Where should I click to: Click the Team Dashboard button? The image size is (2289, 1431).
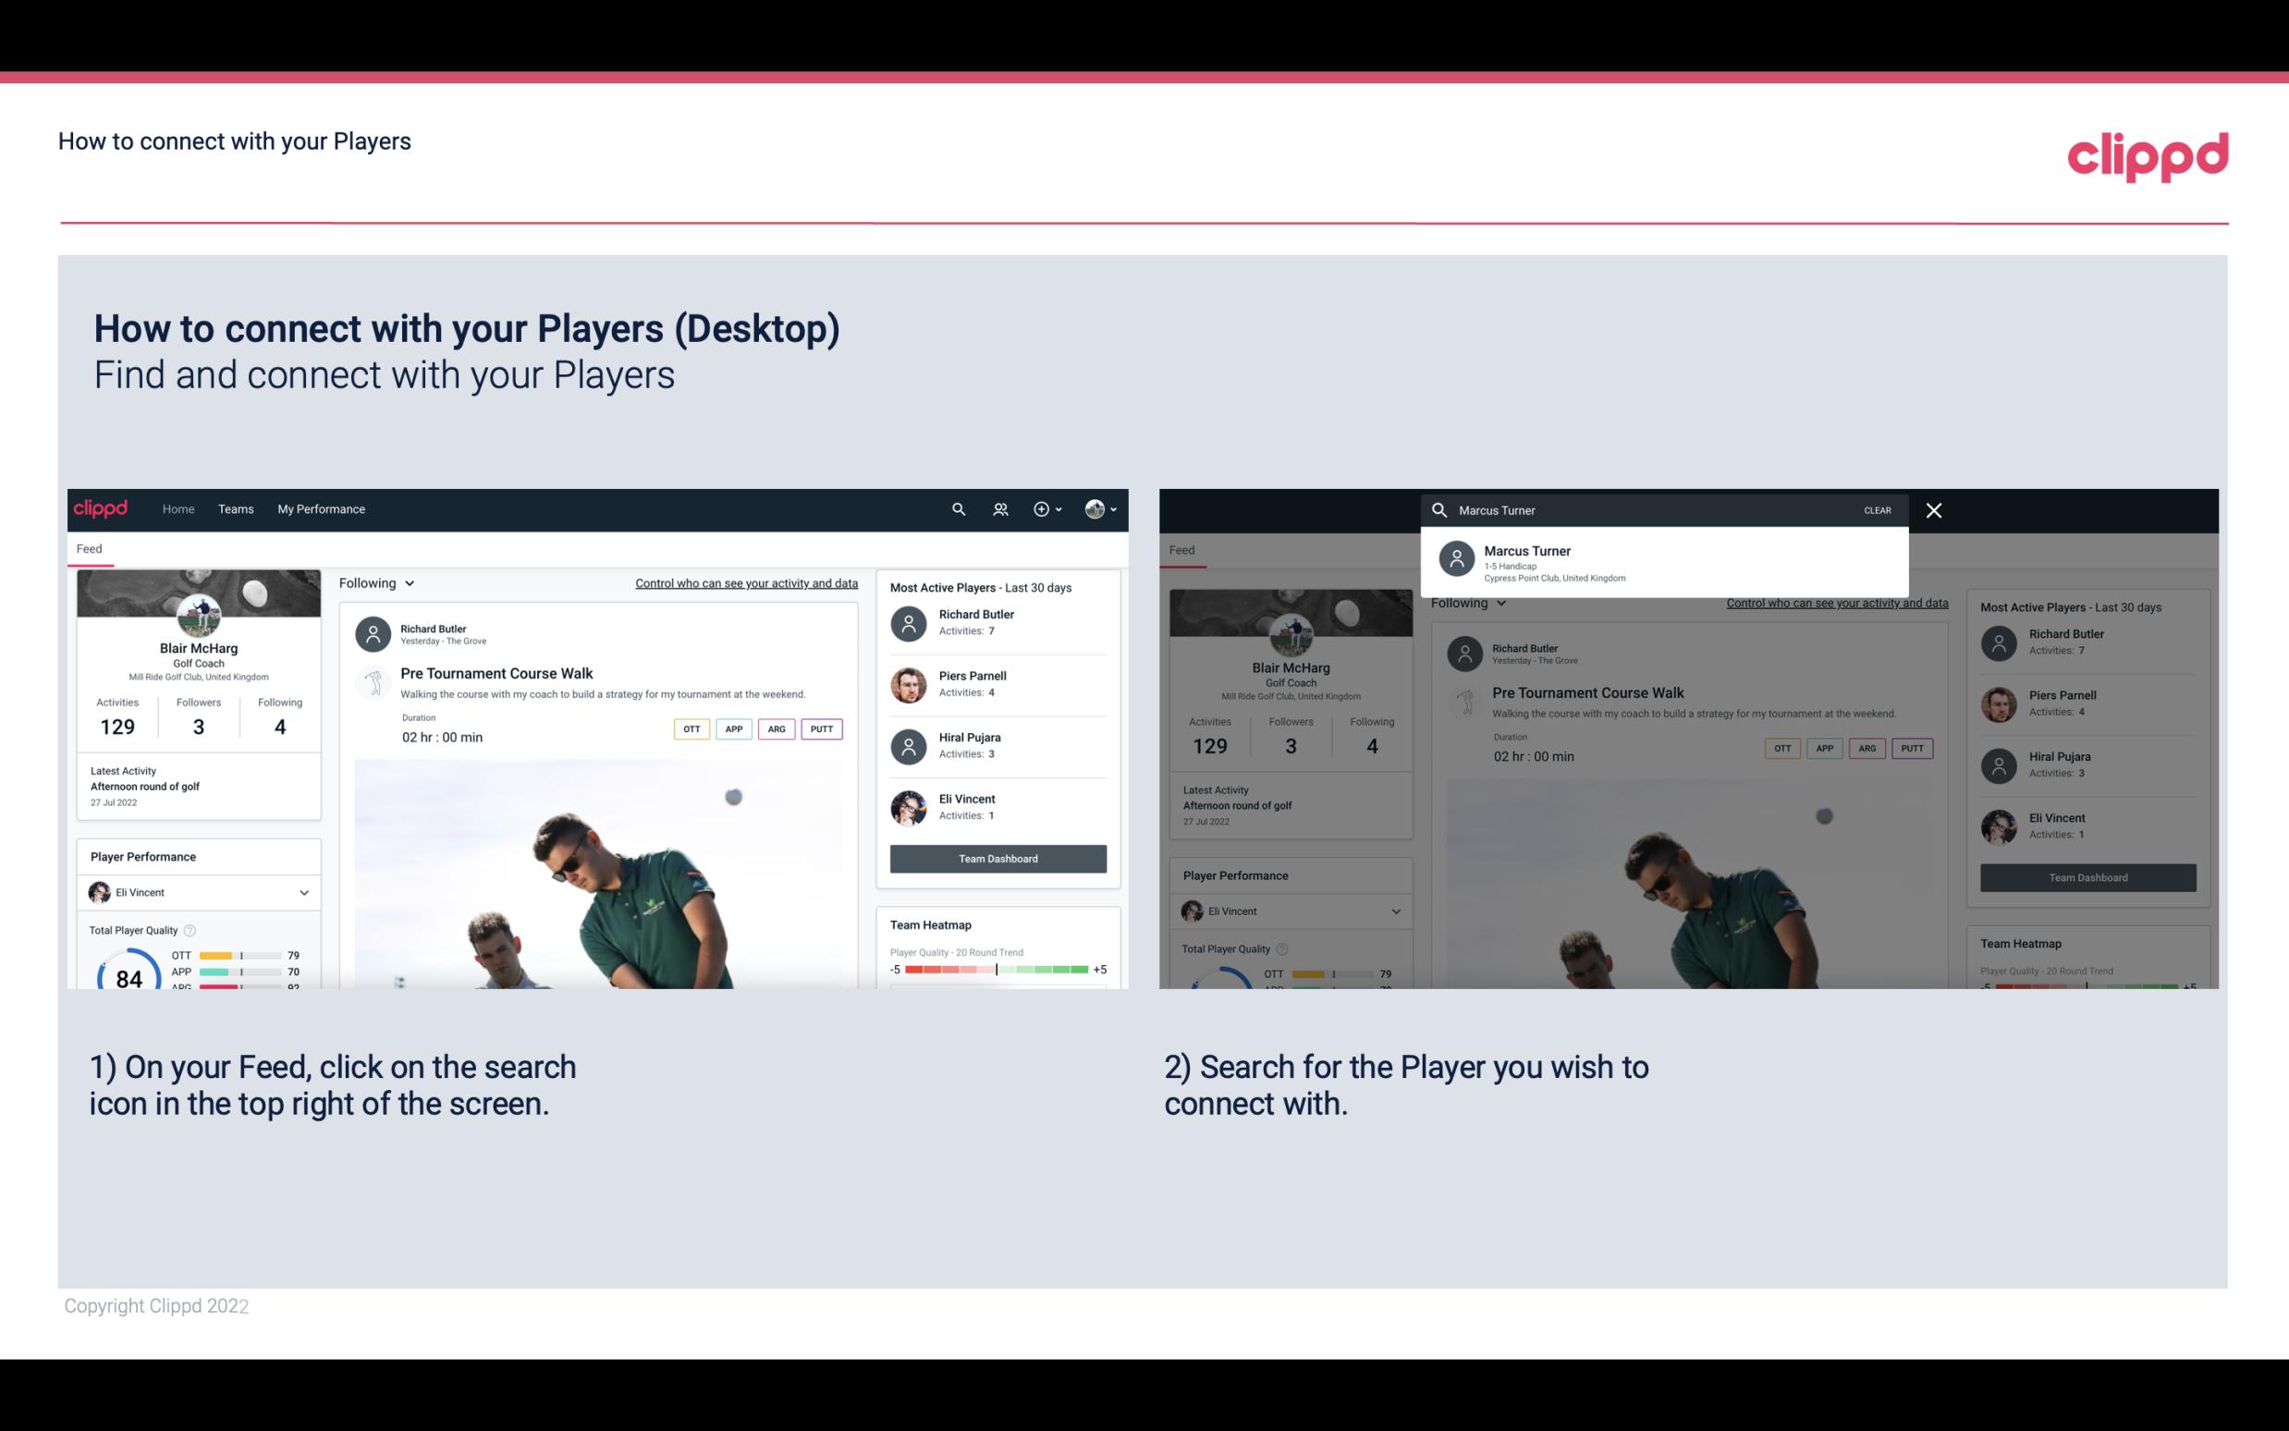(997, 856)
